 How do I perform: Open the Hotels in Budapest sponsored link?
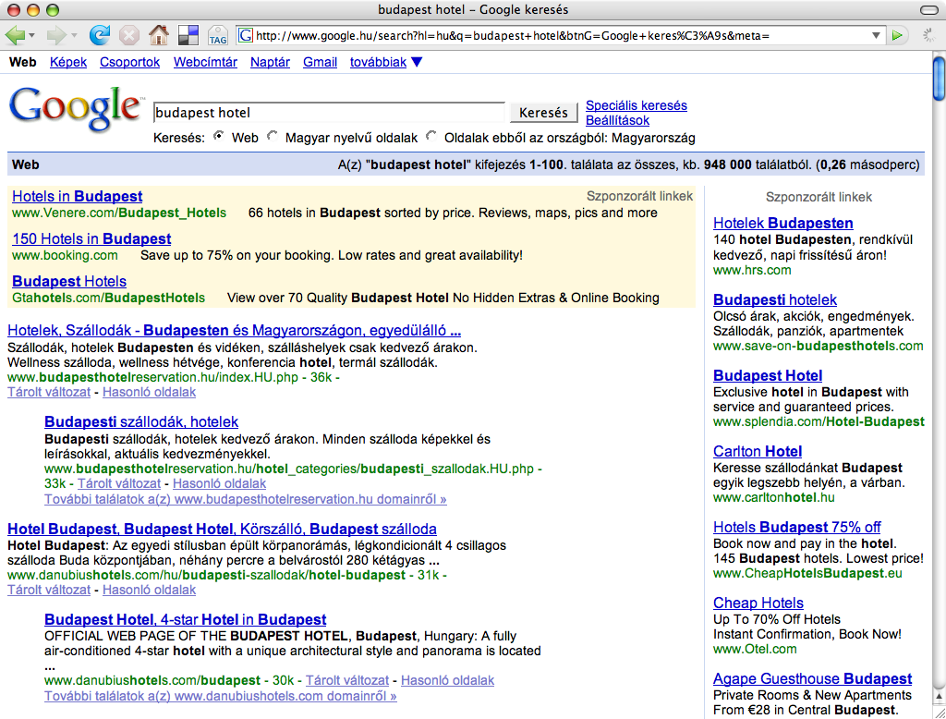point(78,196)
